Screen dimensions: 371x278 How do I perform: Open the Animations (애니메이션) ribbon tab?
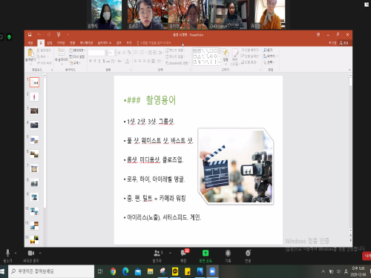[x=86, y=43]
